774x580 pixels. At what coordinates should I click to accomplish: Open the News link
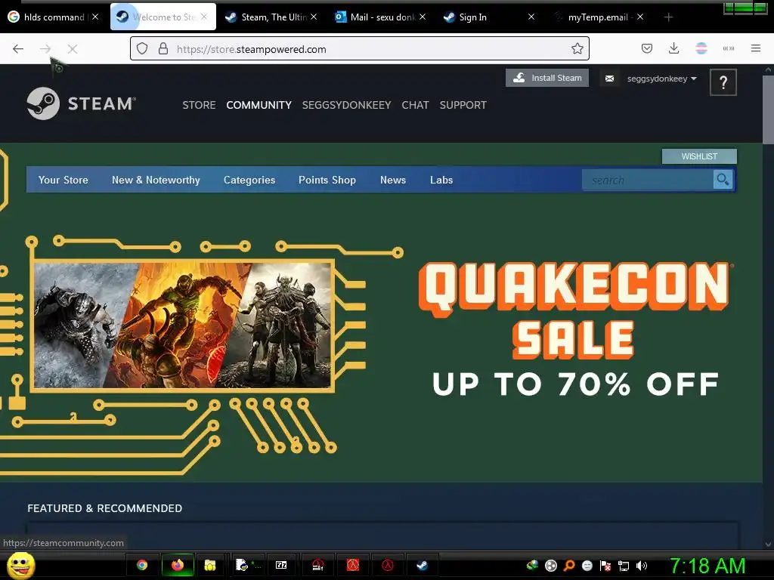393,180
